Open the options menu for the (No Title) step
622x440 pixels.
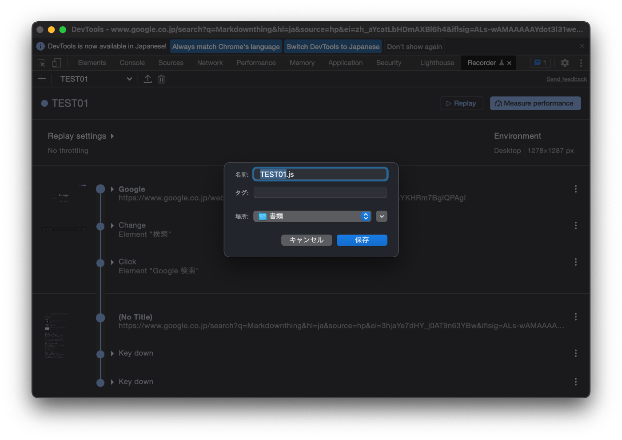point(576,316)
